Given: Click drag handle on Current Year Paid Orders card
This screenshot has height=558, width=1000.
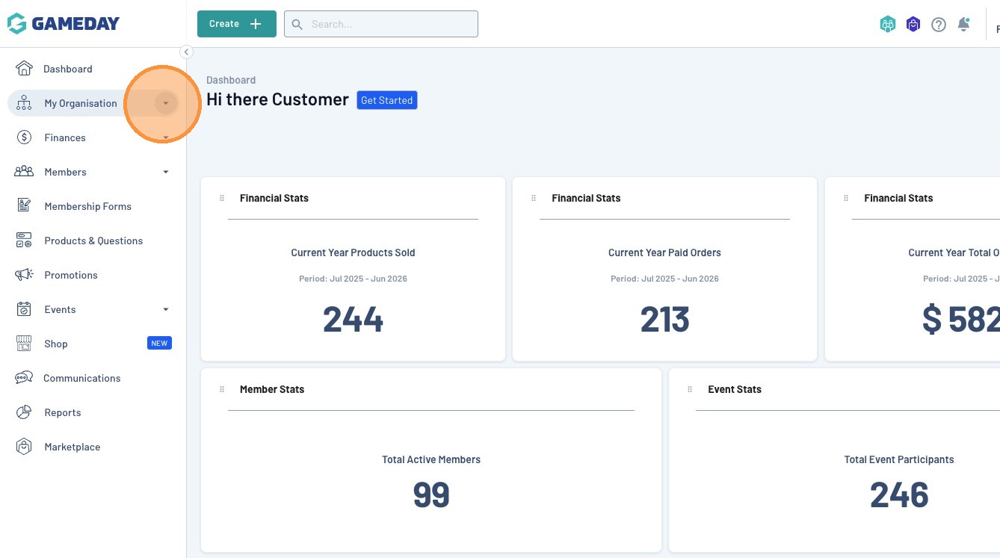Looking at the screenshot, I should pyautogui.click(x=534, y=198).
